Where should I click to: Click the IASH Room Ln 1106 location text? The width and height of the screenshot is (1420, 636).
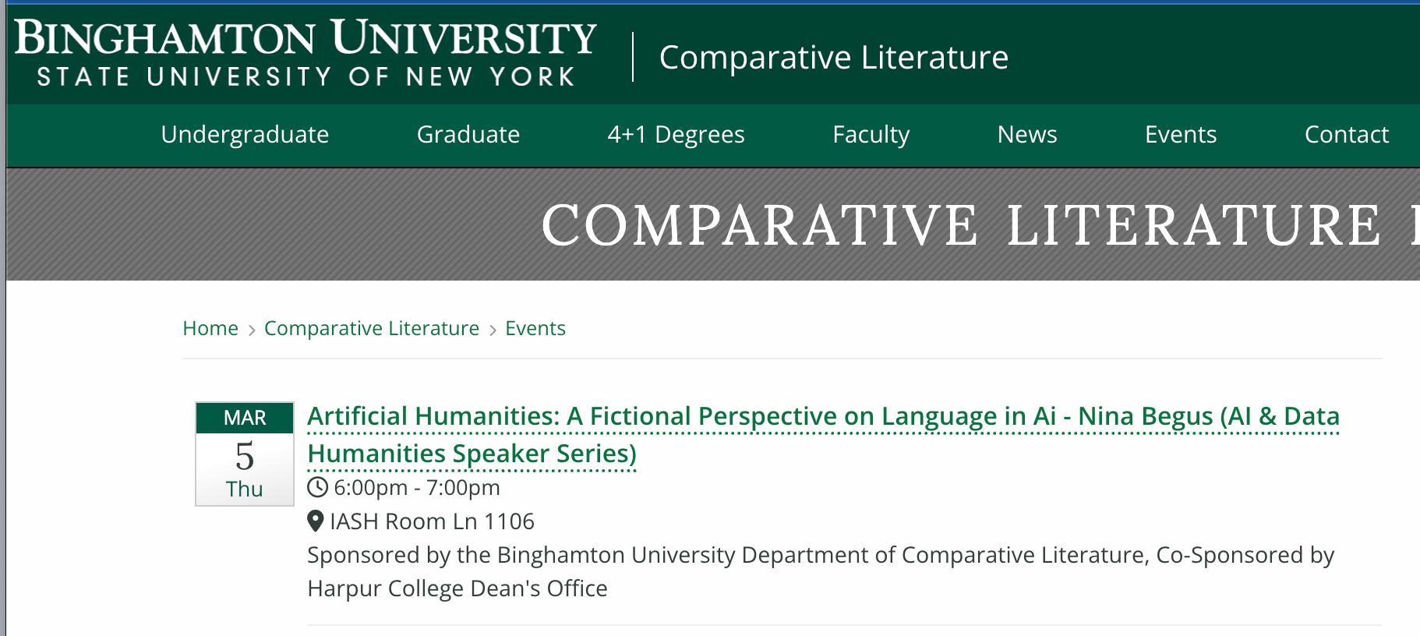point(432,521)
